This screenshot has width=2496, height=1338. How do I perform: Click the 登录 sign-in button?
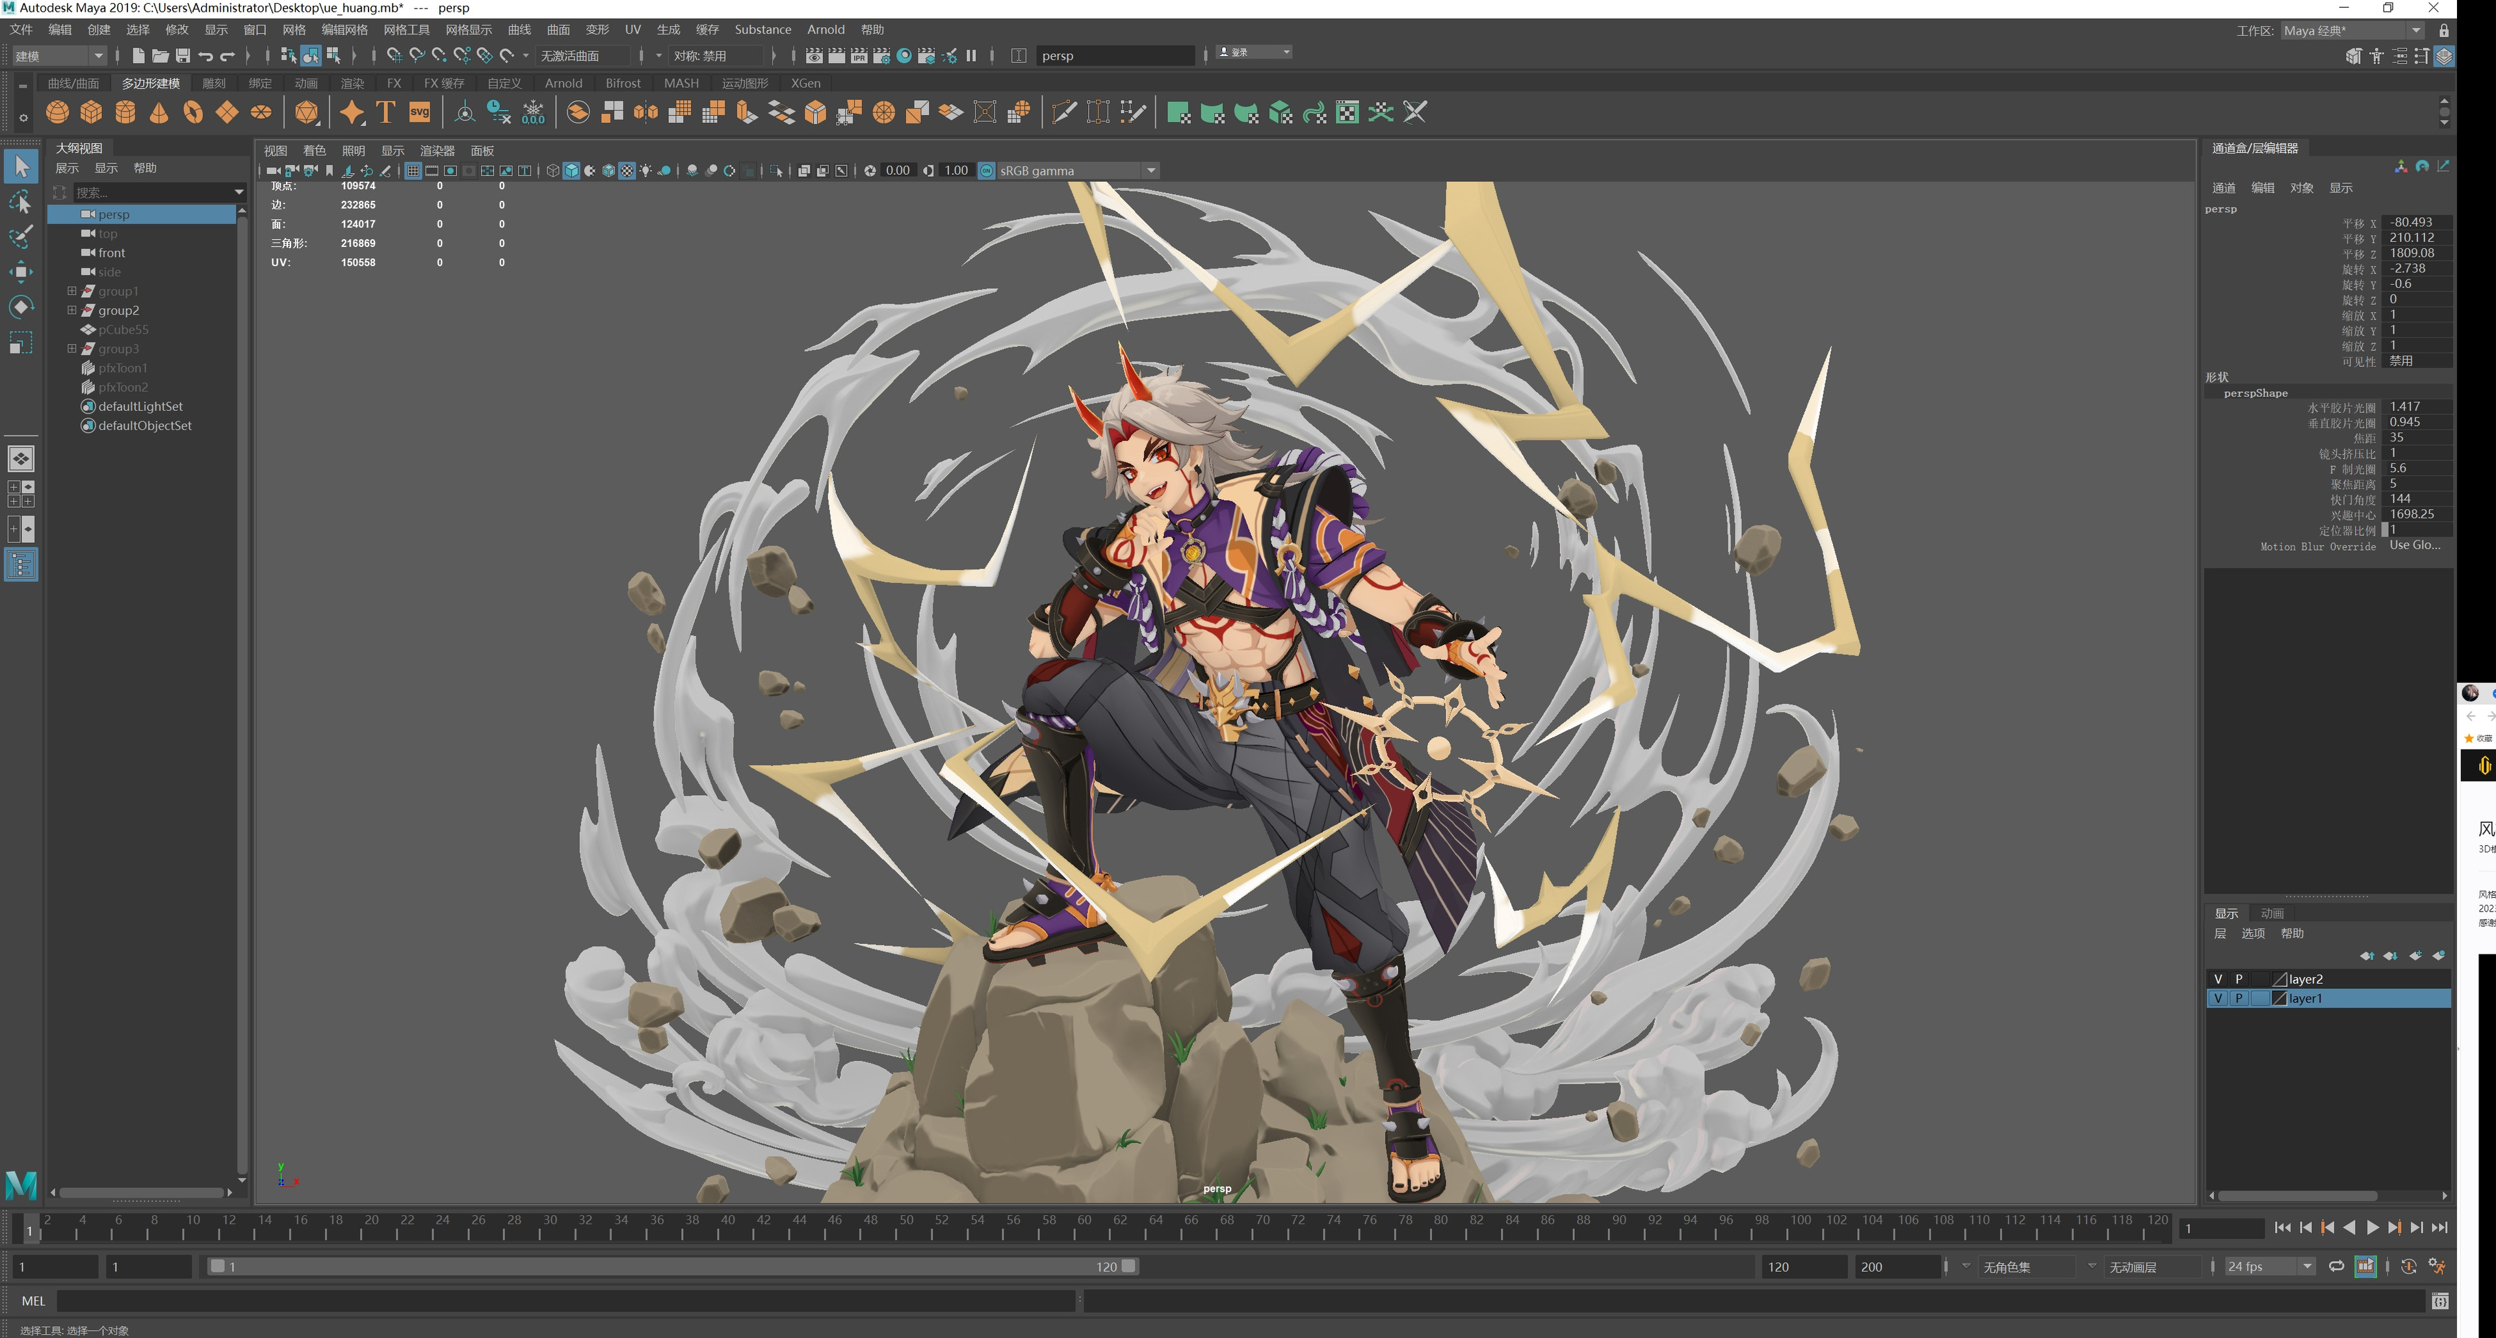click(1254, 52)
